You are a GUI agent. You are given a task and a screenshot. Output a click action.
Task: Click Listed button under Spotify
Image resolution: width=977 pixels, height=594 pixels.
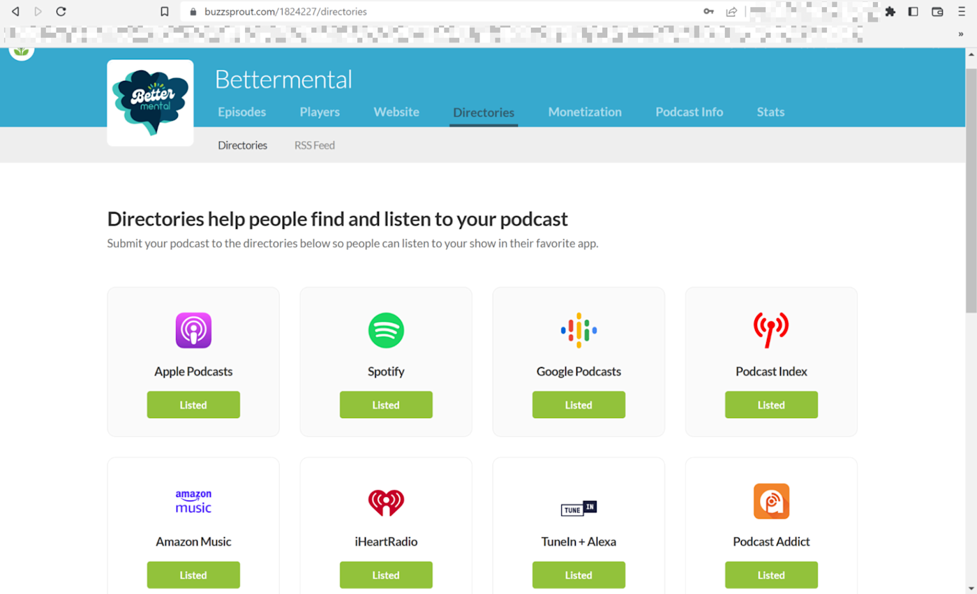[386, 405]
